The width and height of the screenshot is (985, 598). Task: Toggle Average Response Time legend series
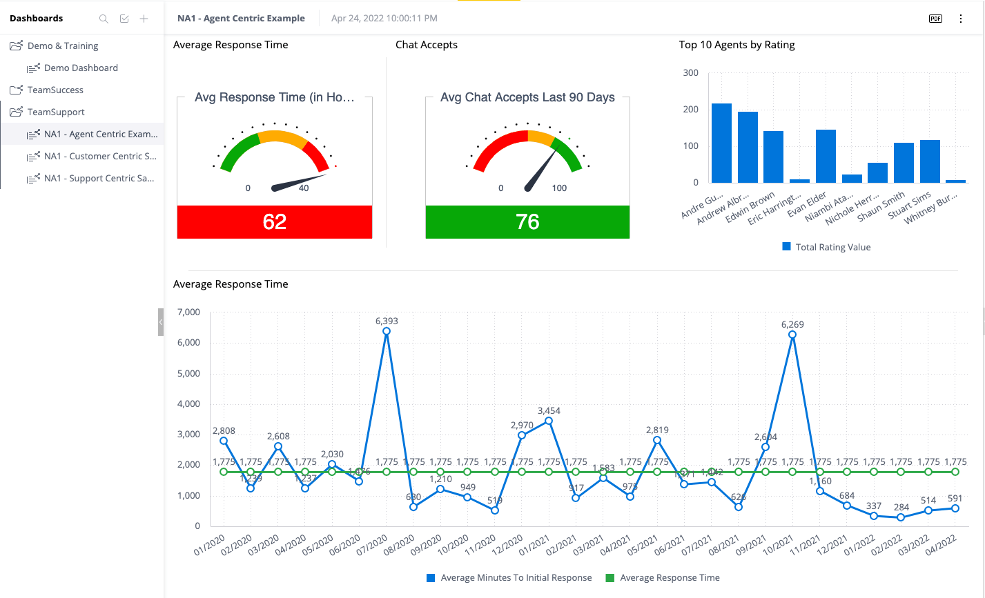point(663,577)
